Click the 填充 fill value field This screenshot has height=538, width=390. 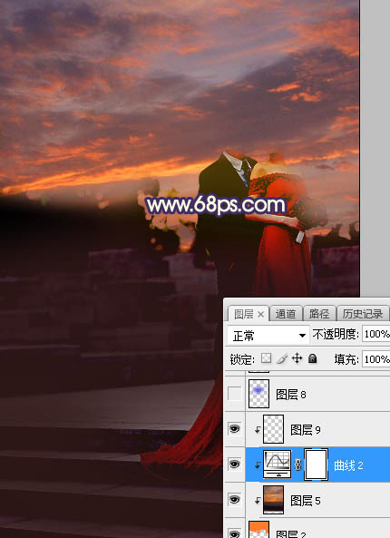(x=375, y=359)
